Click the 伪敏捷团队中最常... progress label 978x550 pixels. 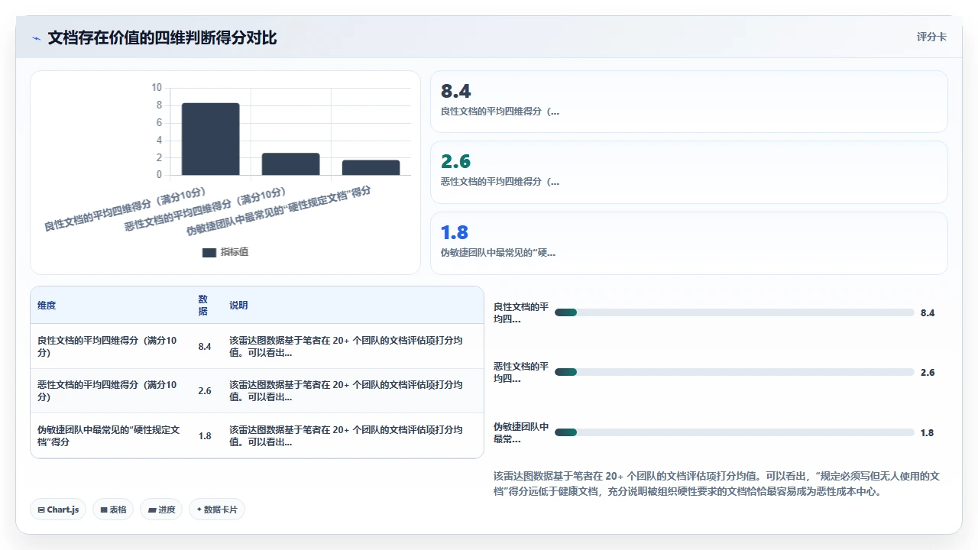point(521,432)
